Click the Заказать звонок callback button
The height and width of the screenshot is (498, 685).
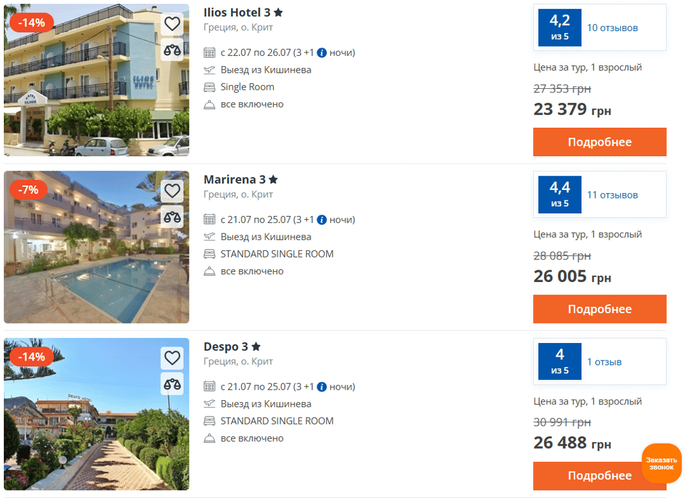(x=661, y=463)
